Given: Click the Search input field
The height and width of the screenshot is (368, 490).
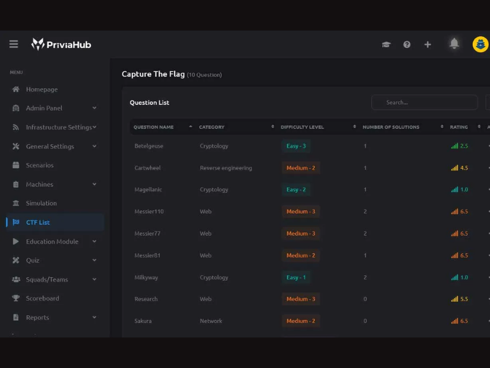Looking at the screenshot, I should (x=424, y=102).
